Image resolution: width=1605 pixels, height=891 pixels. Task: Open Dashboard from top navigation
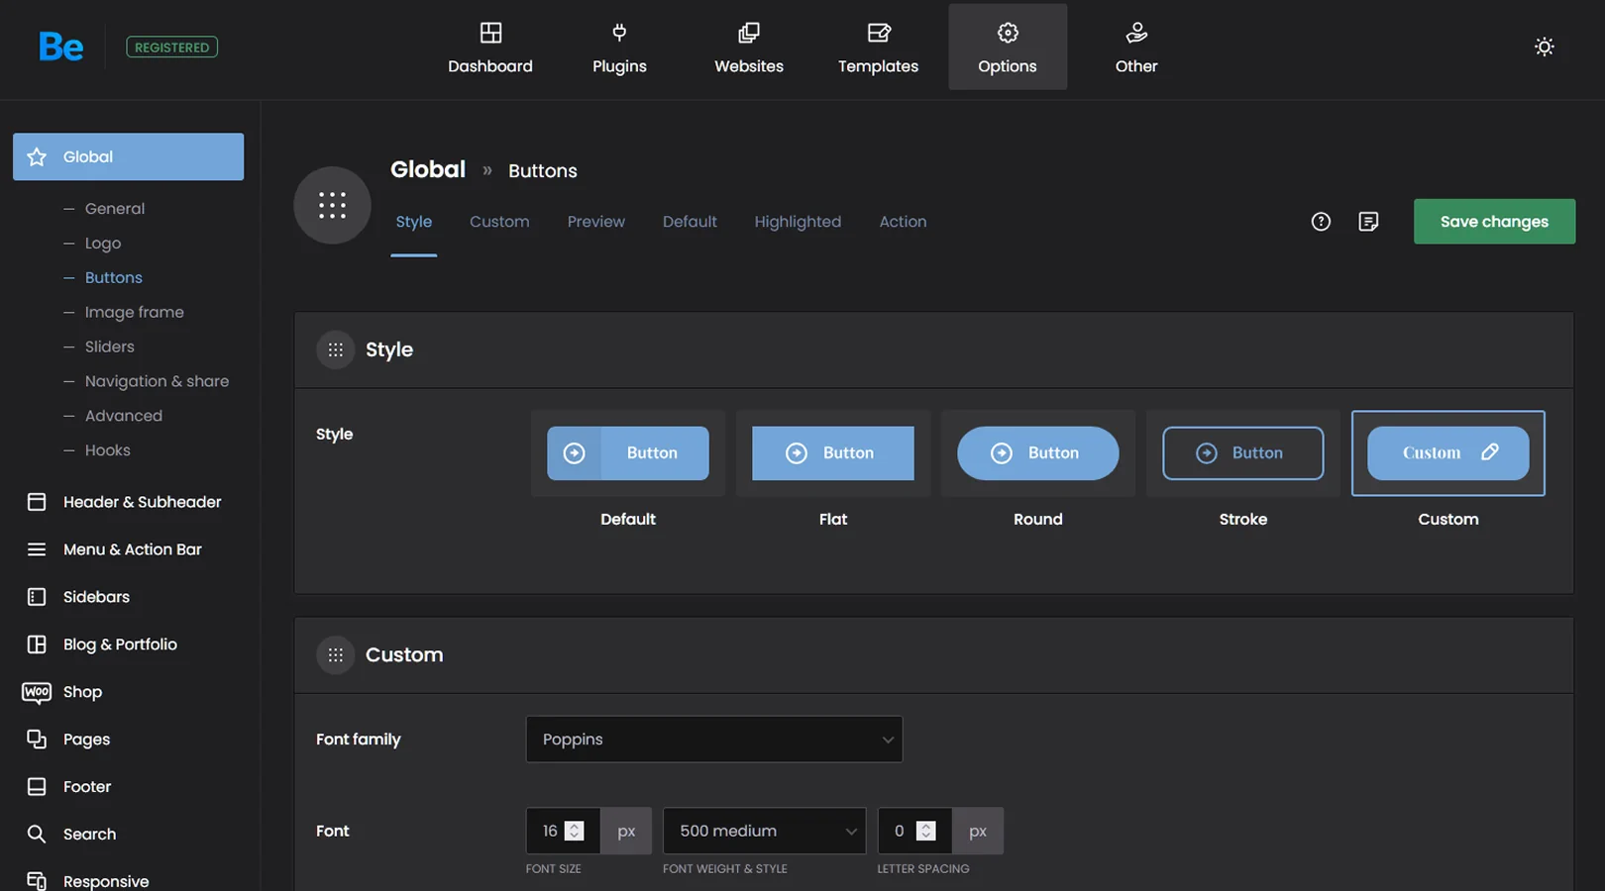point(489,48)
